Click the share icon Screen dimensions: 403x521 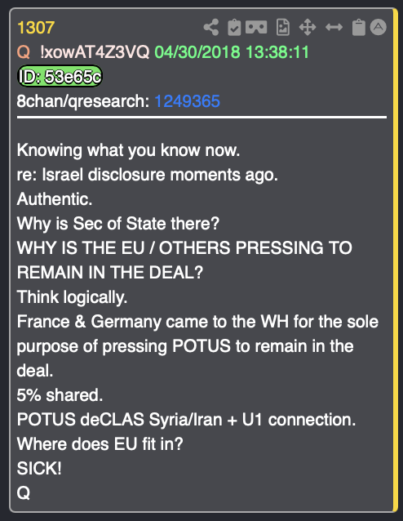coord(211,27)
